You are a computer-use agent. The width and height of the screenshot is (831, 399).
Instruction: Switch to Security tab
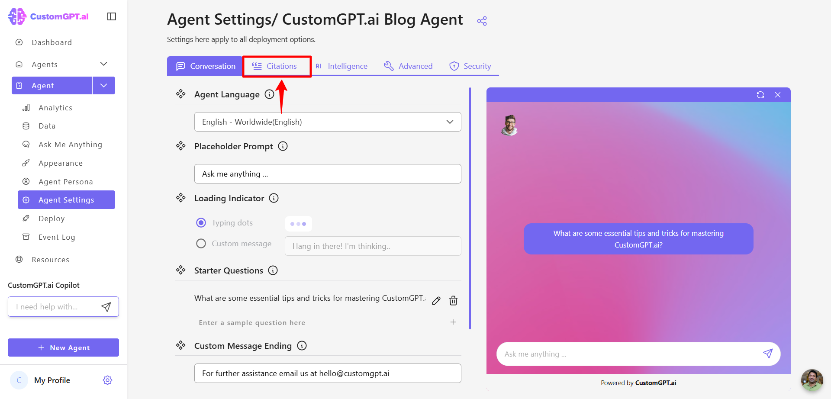pyautogui.click(x=470, y=66)
